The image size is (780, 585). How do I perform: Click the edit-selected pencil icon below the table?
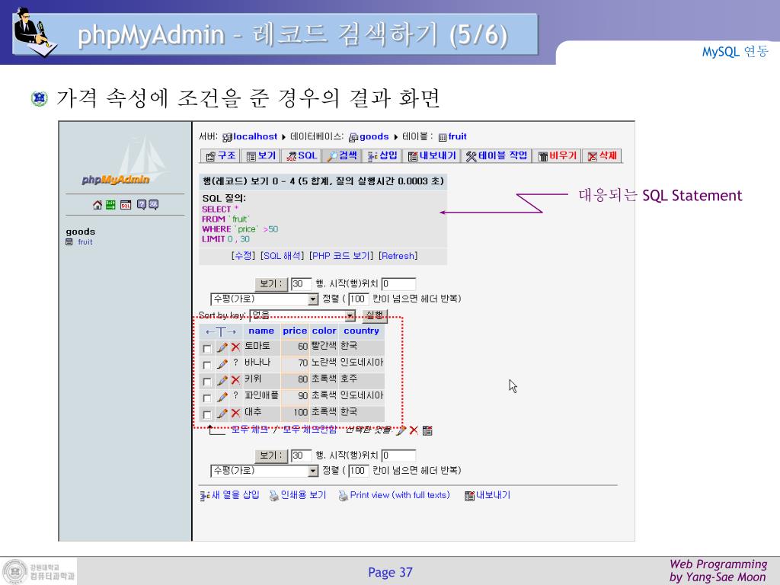(x=401, y=430)
